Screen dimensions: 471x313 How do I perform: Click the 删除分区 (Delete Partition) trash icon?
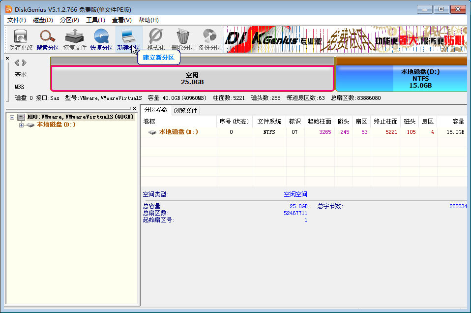[x=183, y=39]
